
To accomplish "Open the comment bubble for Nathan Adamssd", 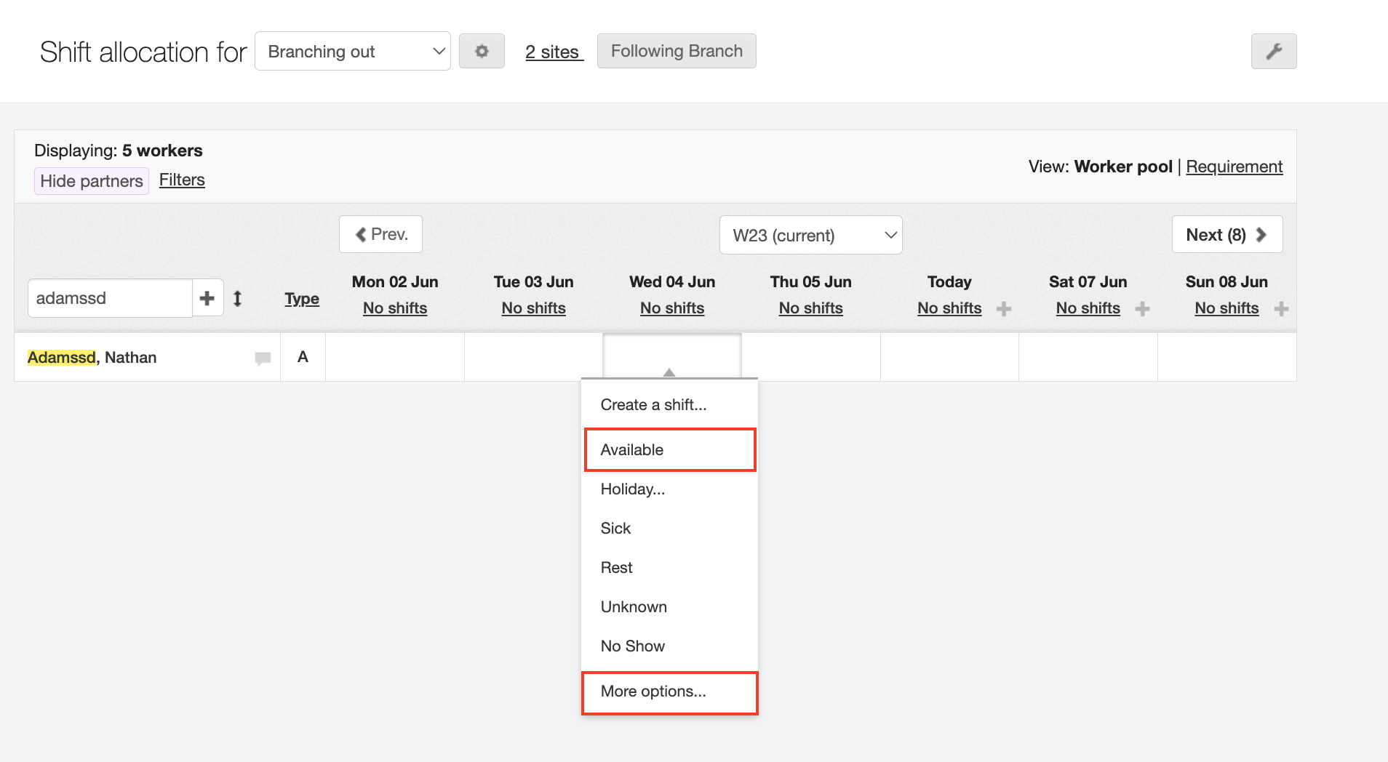I will 263,358.
